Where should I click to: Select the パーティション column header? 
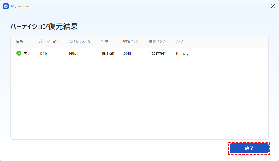48,41
